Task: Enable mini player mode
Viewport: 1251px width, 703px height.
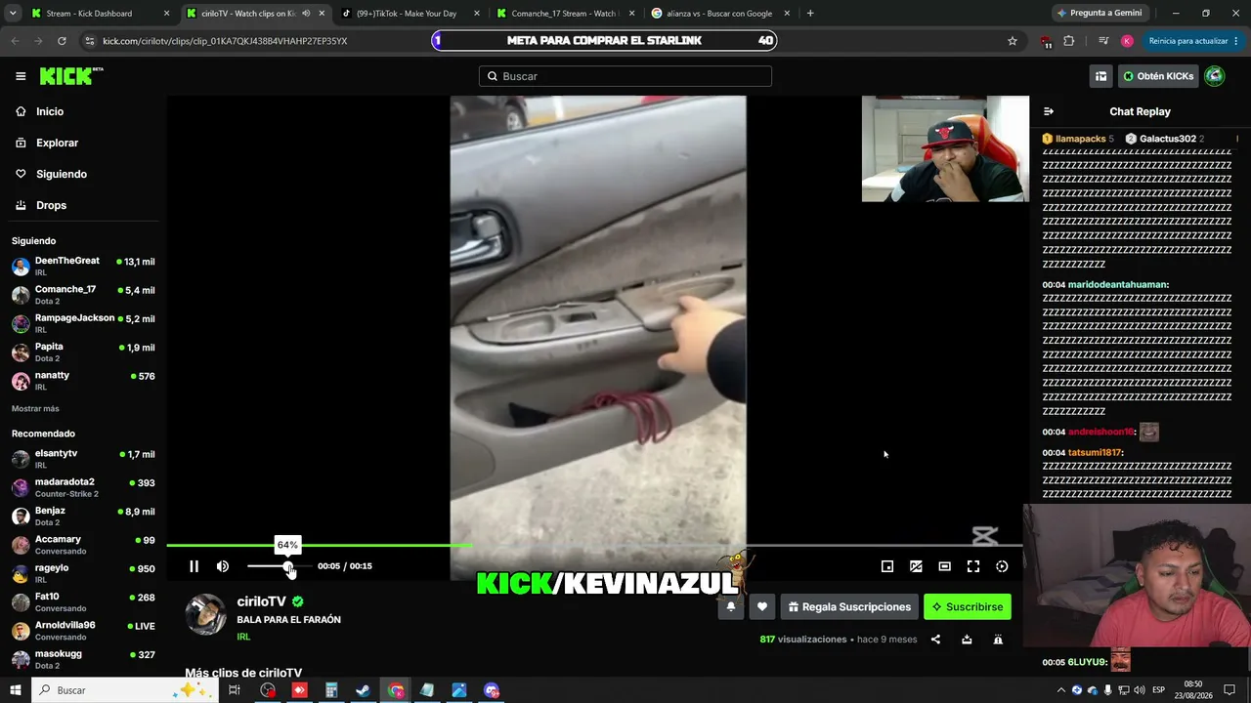Action: [x=887, y=566]
